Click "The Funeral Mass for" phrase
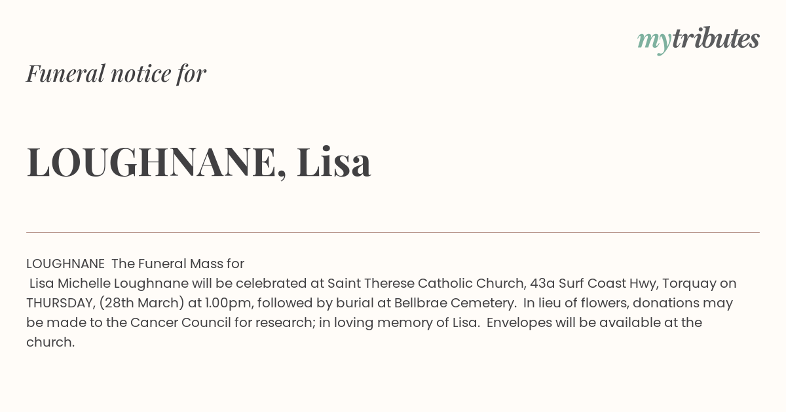The height and width of the screenshot is (412, 786). 178,264
